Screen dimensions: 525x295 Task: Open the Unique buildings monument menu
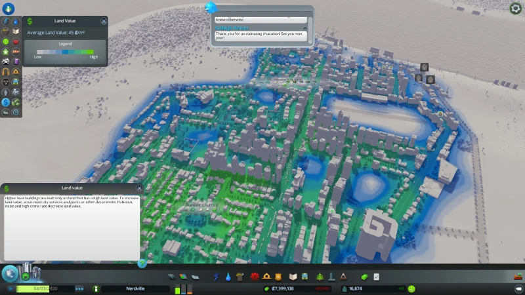tap(331, 277)
